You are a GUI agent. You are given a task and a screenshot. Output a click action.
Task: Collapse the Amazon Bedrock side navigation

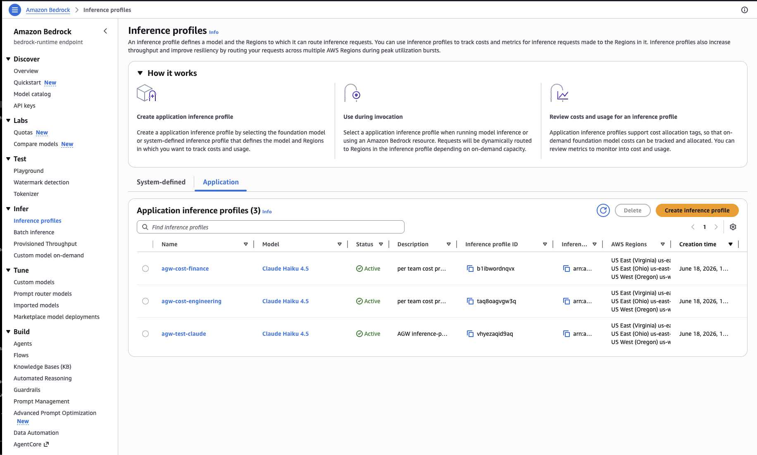[105, 31]
